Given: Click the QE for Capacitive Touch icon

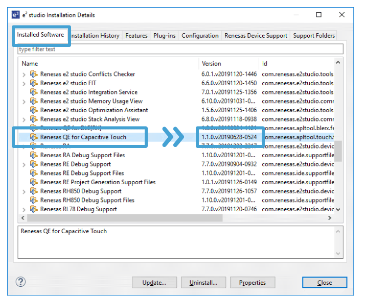Looking at the screenshot, I should (x=34, y=137).
